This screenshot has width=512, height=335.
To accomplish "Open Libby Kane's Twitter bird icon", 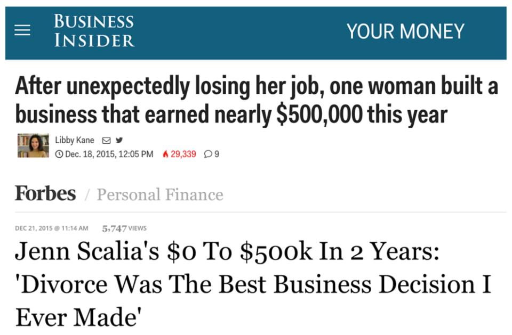I will [x=119, y=141].
